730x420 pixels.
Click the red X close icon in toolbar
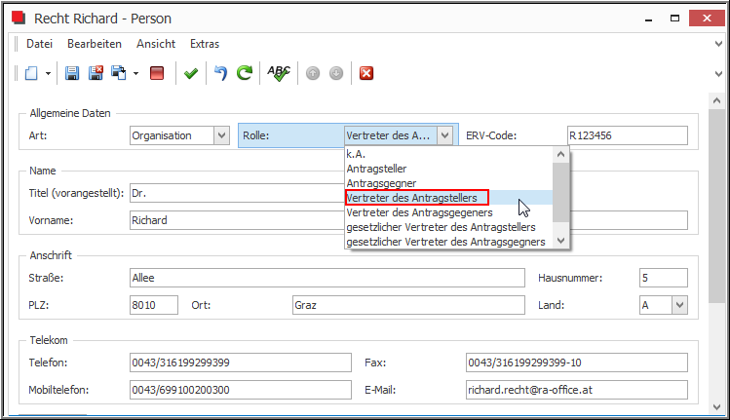click(366, 73)
